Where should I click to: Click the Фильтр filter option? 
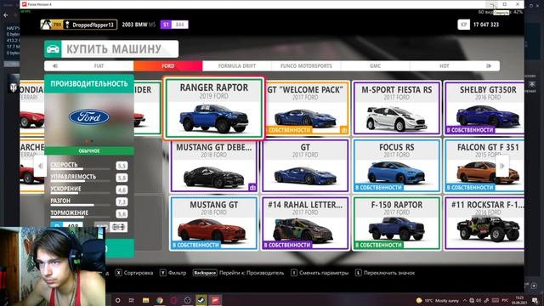coord(177,273)
